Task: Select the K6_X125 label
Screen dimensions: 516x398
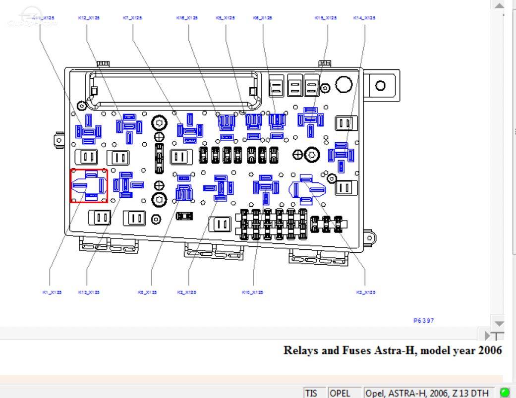Action: [262, 18]
